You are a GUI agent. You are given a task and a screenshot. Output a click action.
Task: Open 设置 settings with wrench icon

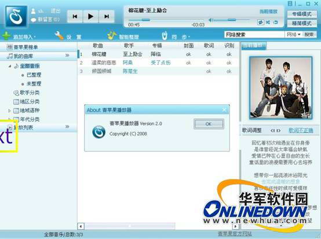coord(68,36)
